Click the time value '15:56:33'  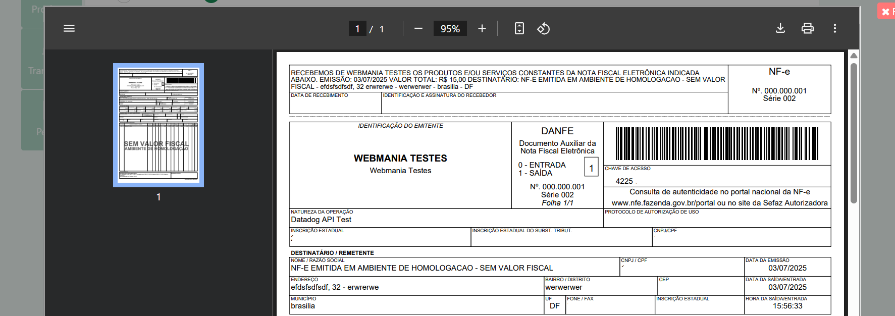pos(787,306)
